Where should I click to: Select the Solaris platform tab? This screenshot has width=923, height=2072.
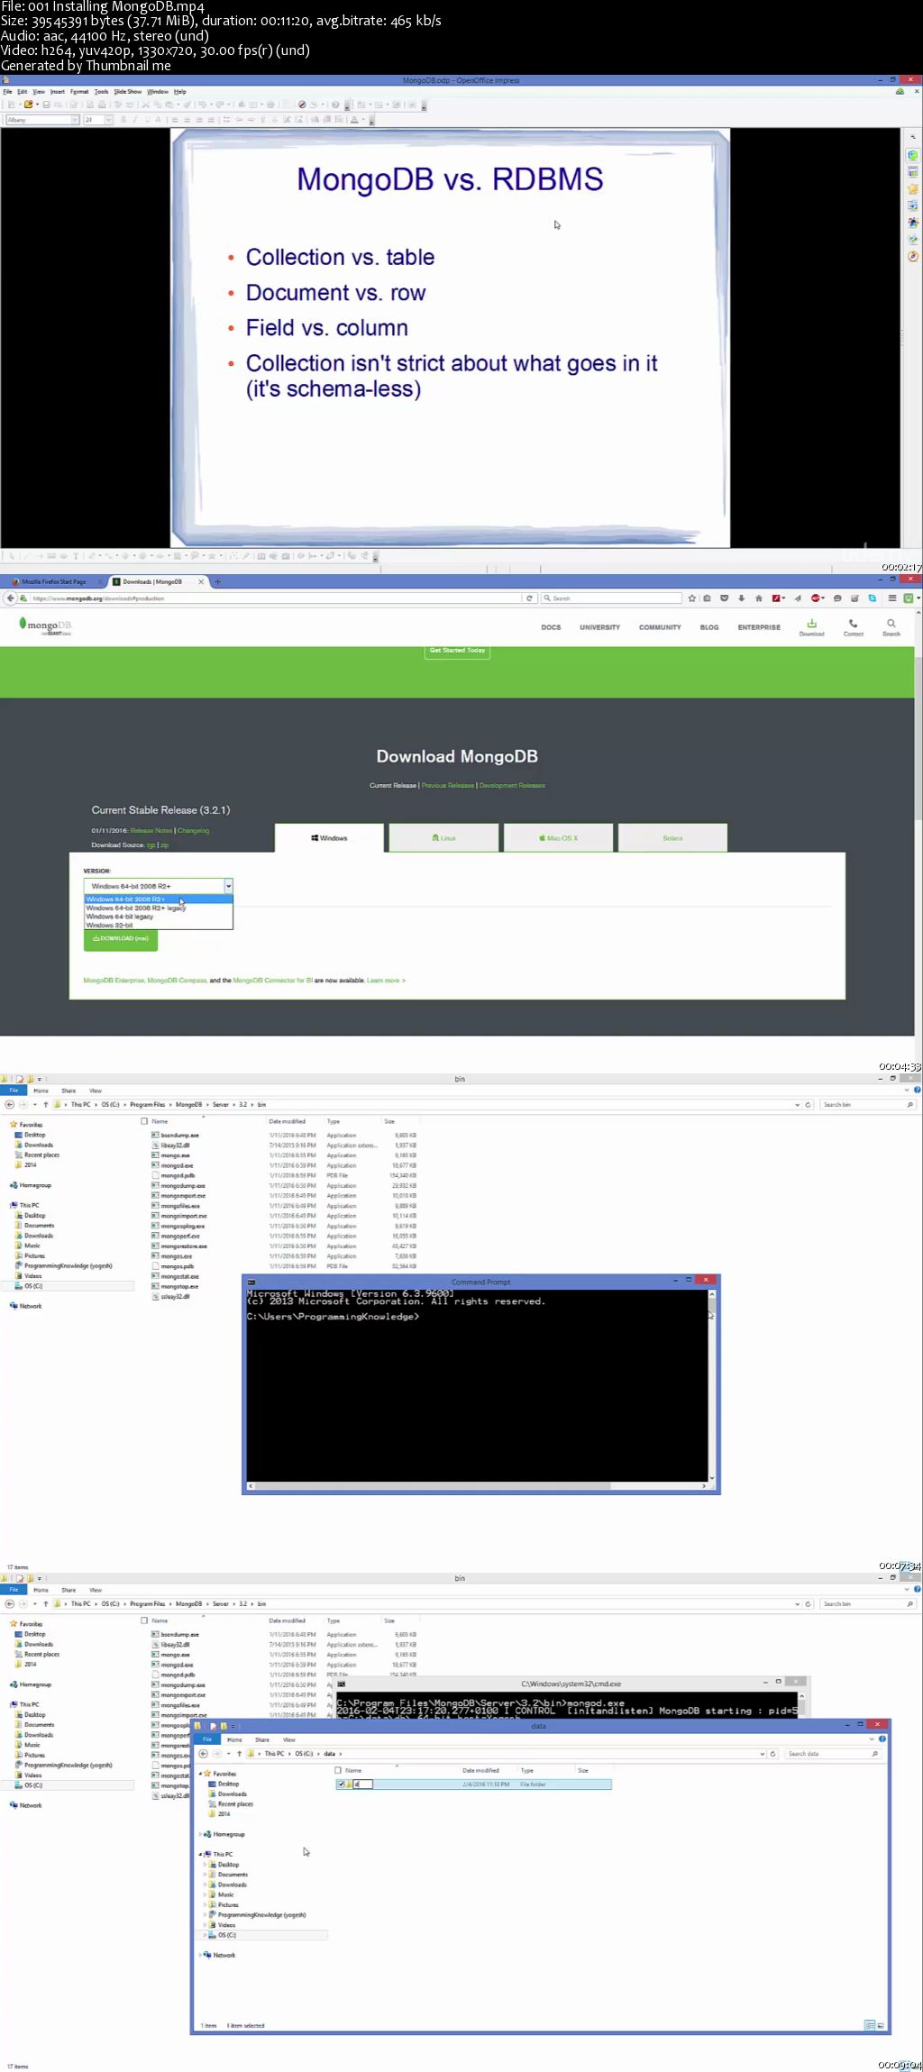pyautogui.click(x=672, y=838)
